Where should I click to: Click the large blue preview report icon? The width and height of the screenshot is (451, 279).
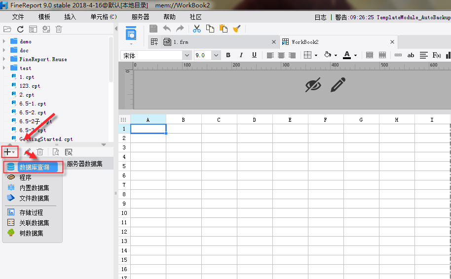tap(131, 34)
